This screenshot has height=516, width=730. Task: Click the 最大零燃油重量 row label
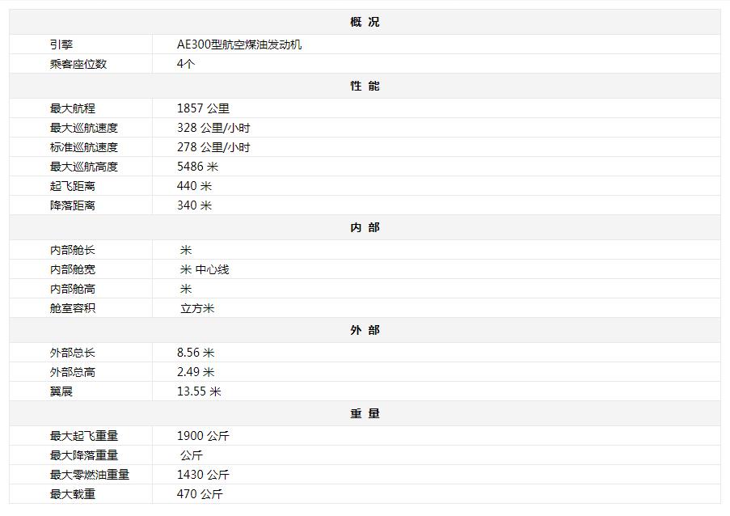pyautogui.click(x=90, y=475)
